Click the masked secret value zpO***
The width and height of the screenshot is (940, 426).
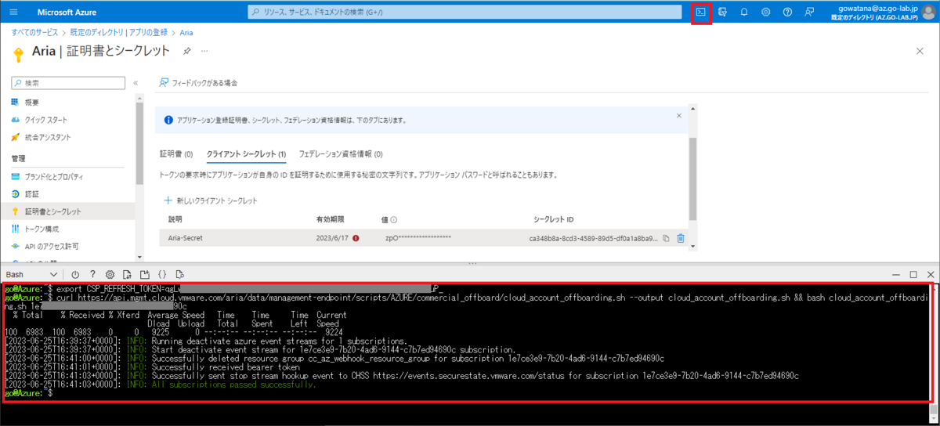tap(418, 238)
